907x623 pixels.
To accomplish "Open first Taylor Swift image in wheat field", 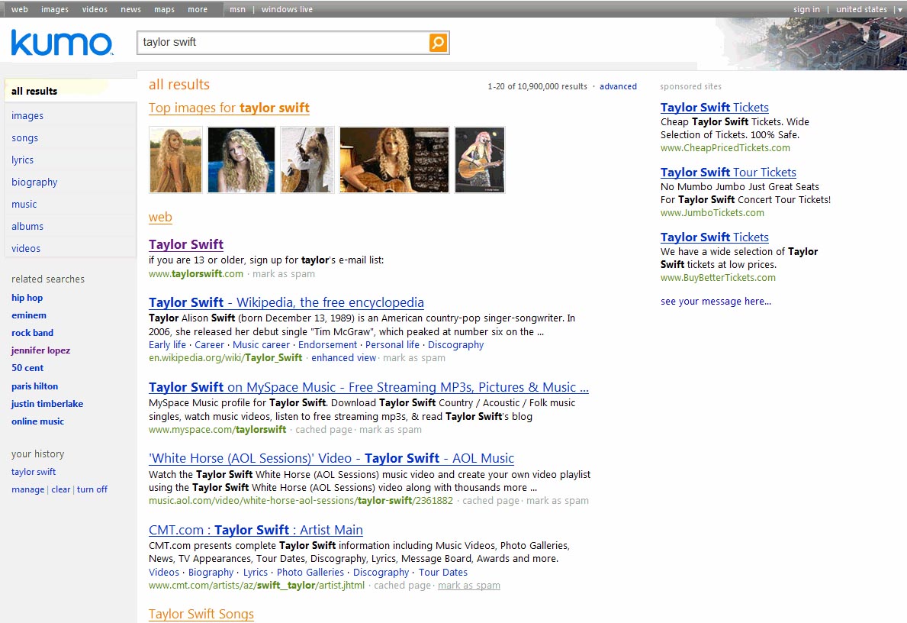I will coord(175,160).
